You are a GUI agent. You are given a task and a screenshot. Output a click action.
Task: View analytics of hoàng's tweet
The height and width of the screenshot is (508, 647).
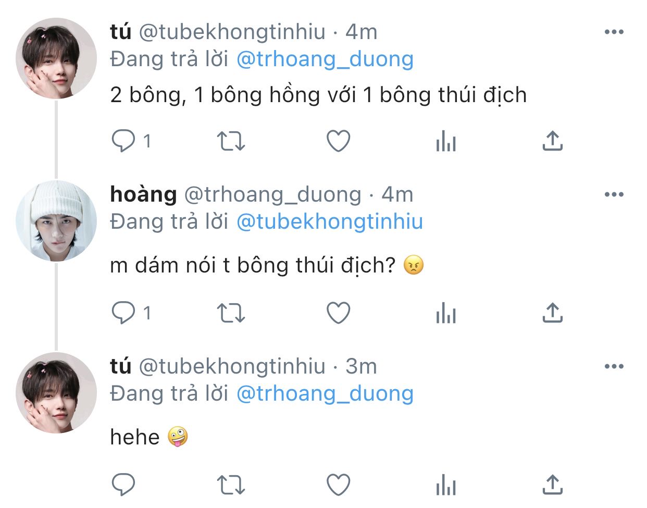446,313
